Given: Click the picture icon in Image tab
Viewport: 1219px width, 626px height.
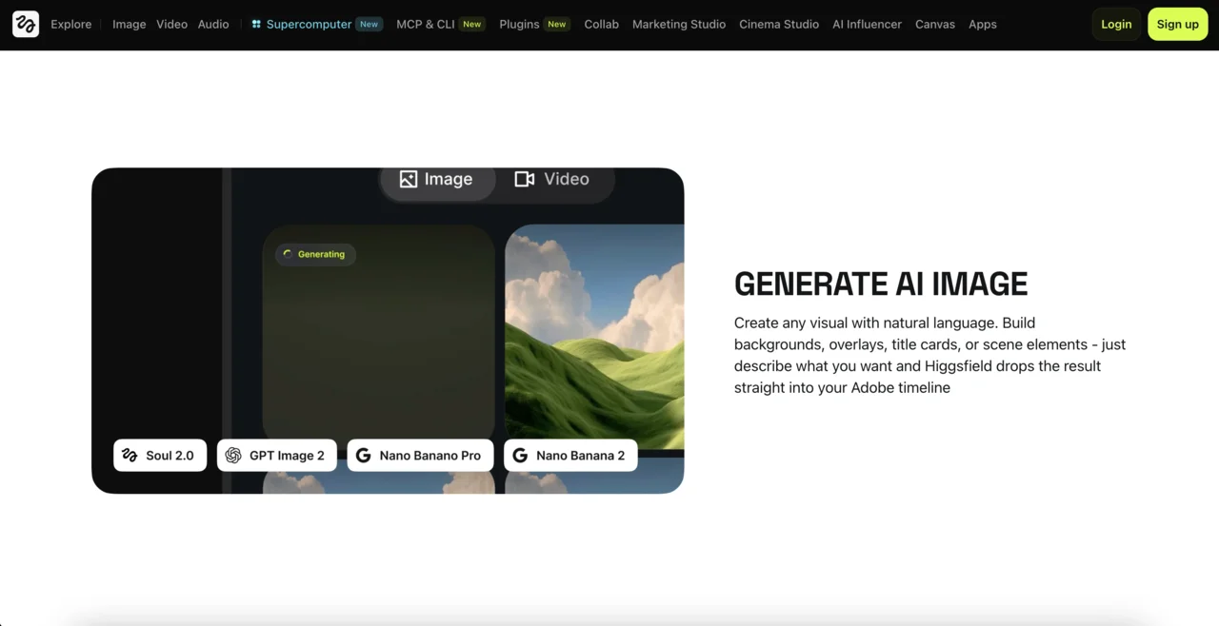Looking at the screenshot, I should click(x=409, y=179).
